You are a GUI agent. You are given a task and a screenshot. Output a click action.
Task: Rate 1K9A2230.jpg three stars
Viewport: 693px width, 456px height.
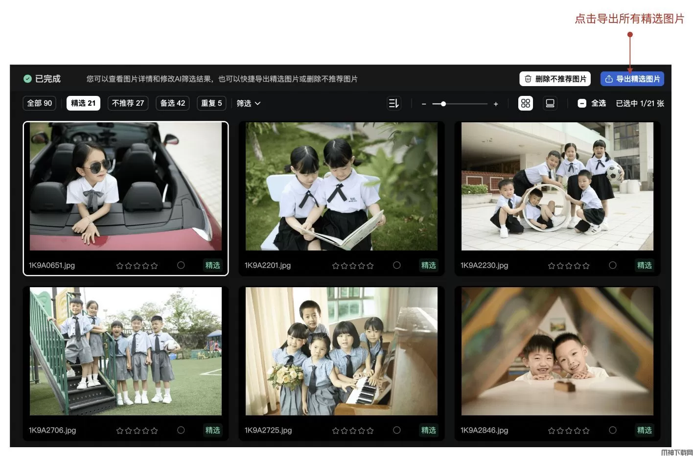(x=569, y=266)
